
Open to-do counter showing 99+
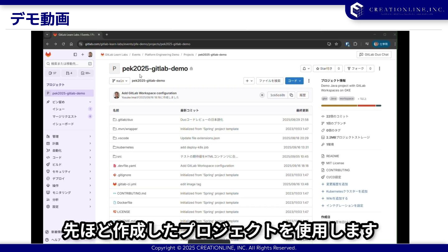pos(86,73)
